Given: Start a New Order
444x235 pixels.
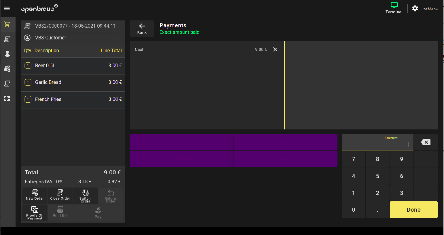Looking at the screenshot, I should click(x=35, y=195).
